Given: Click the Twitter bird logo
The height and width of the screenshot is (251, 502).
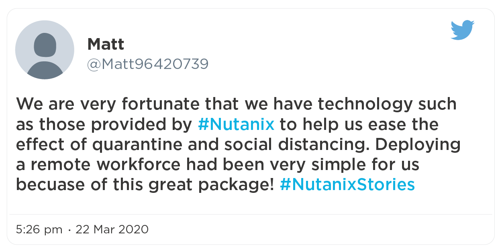Looking at the screenshot, I should point(462,30).
